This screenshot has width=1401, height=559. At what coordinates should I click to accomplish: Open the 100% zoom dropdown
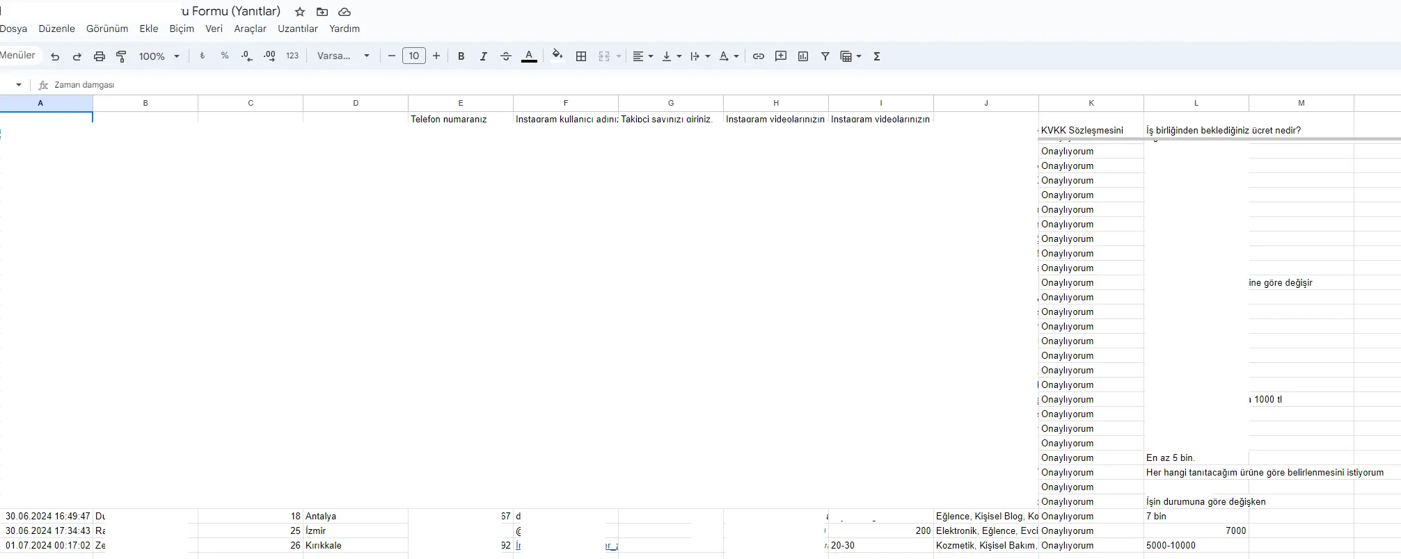click(159, 56)
